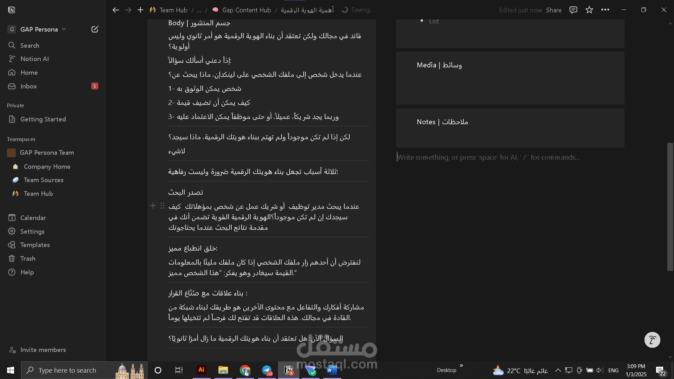Viewport: 674px width, 379px height.
Task: Click the page vertical scrollbar thumb
Action: point(670,207)
